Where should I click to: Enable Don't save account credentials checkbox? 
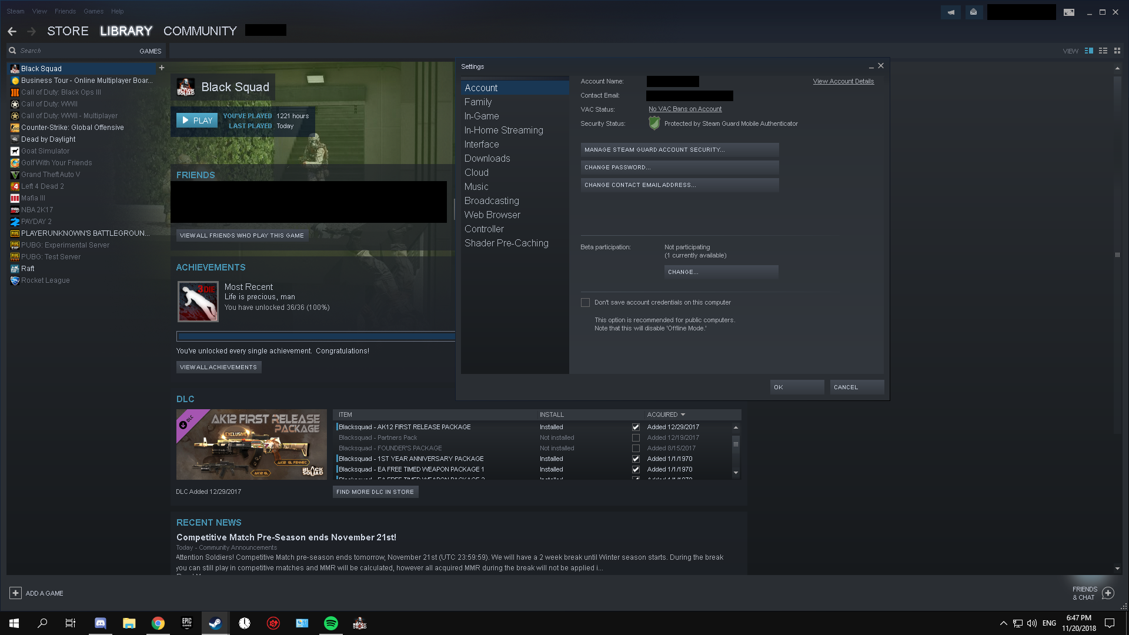(585, 302)
